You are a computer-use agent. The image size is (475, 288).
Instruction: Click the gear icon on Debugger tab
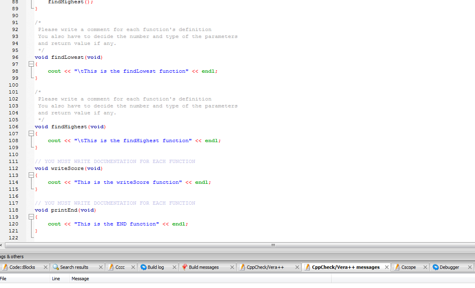(436, 267)
